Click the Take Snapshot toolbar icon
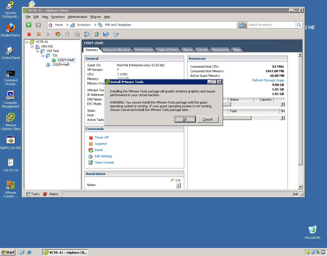The width and height of the screenshot is (327, 256). 67,34
